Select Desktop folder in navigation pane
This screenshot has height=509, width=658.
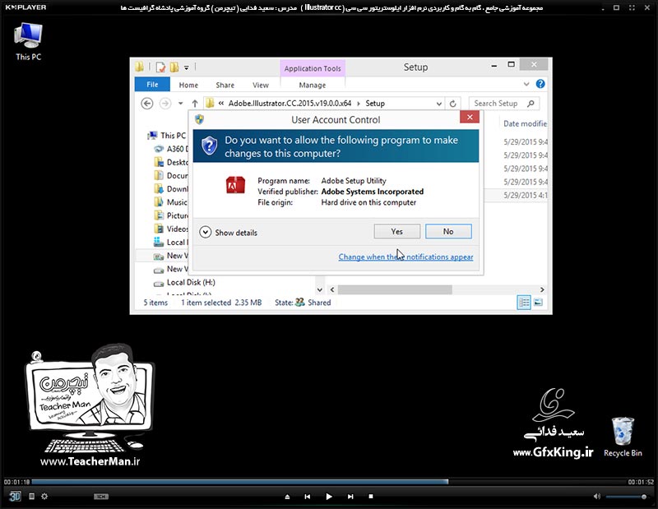click(171, 162)
